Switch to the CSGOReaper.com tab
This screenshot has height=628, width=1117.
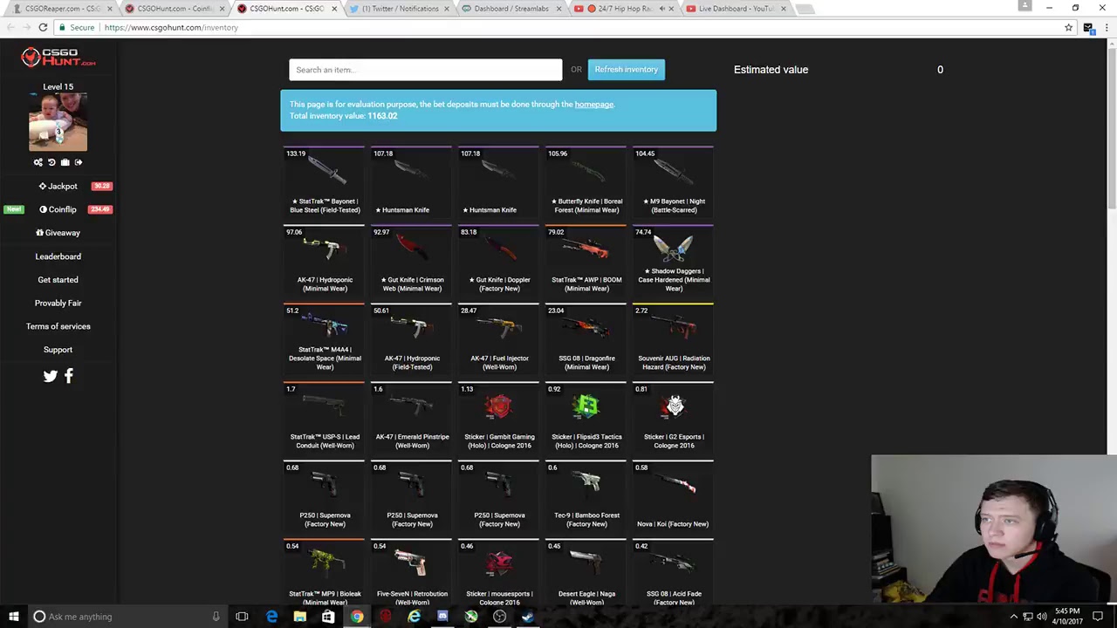click(x=61, y=9)
